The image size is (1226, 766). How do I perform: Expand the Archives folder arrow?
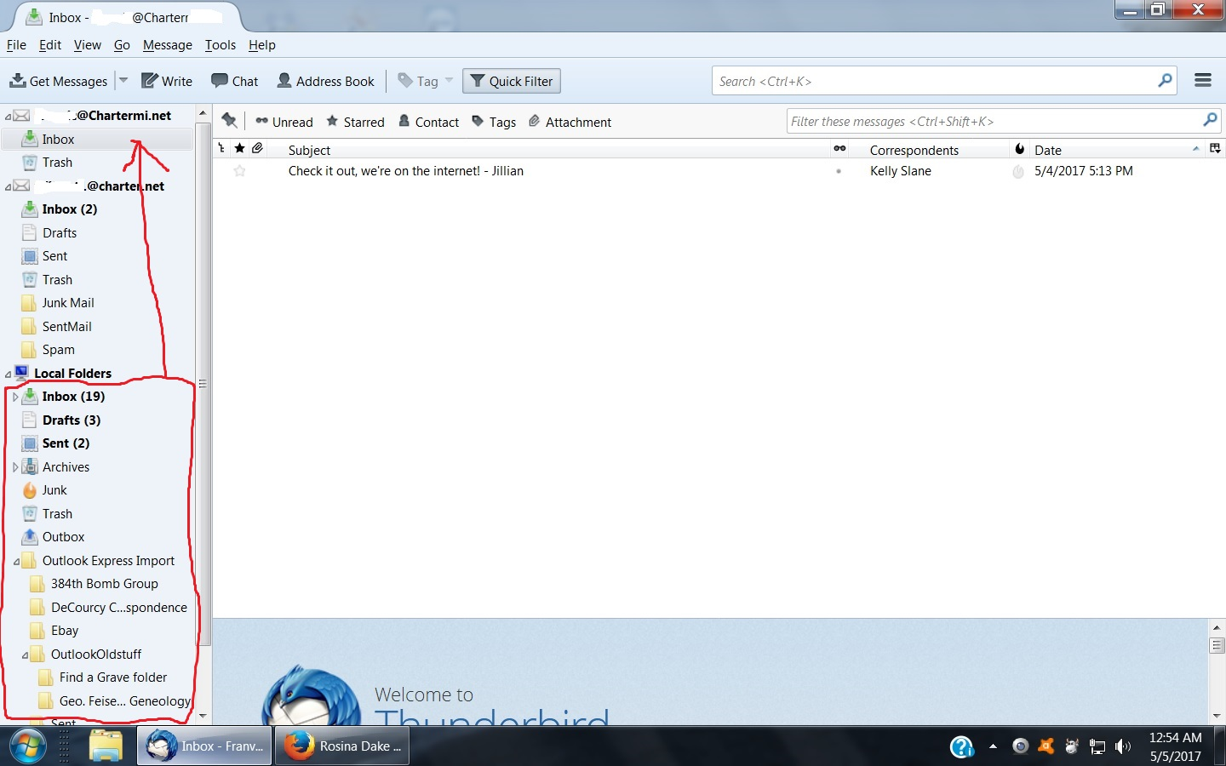(x=15, y=467)
